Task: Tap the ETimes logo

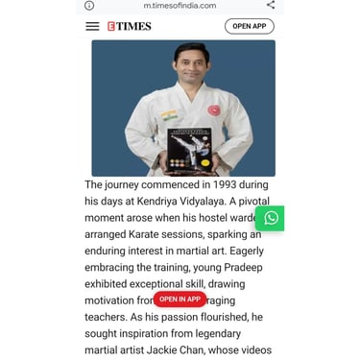Action: [x=130, y=26]
